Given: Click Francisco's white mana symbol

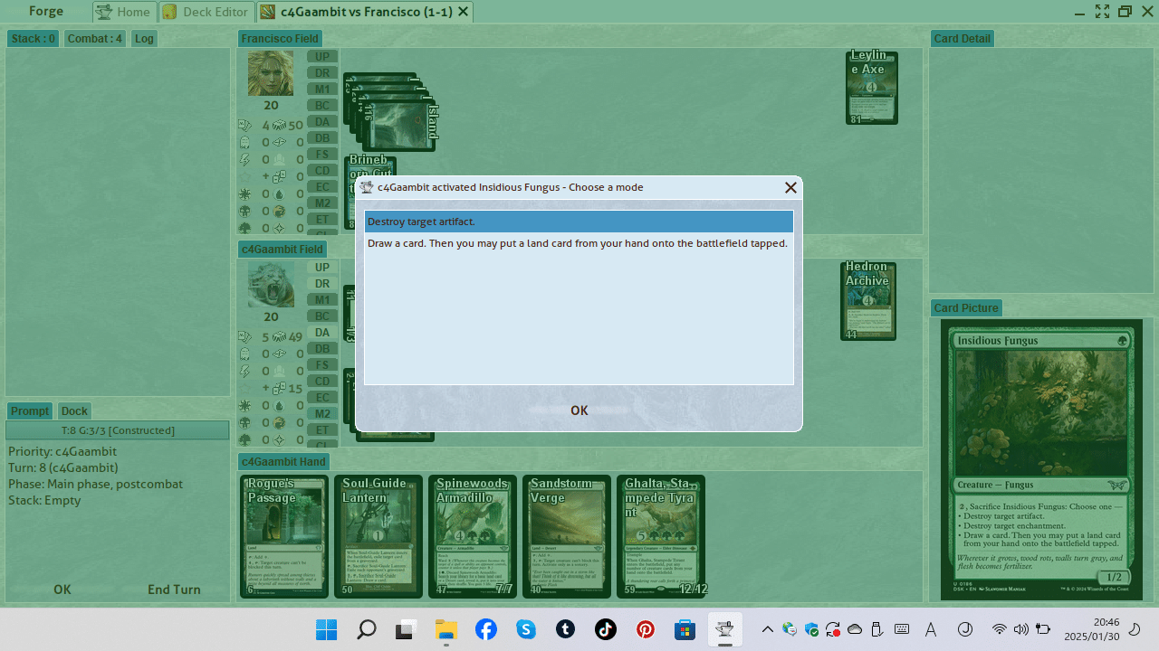Looking at the screenshot, I should (x=244, y=193).
